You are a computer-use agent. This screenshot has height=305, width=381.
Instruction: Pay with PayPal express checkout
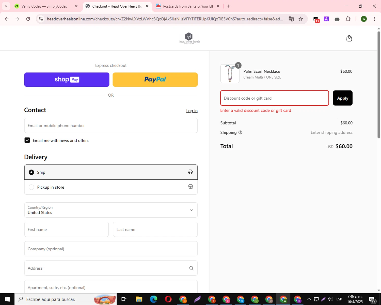coord(155,80)
